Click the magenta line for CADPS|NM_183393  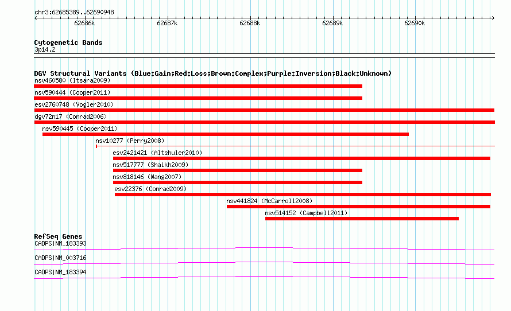tap(264, 249)
